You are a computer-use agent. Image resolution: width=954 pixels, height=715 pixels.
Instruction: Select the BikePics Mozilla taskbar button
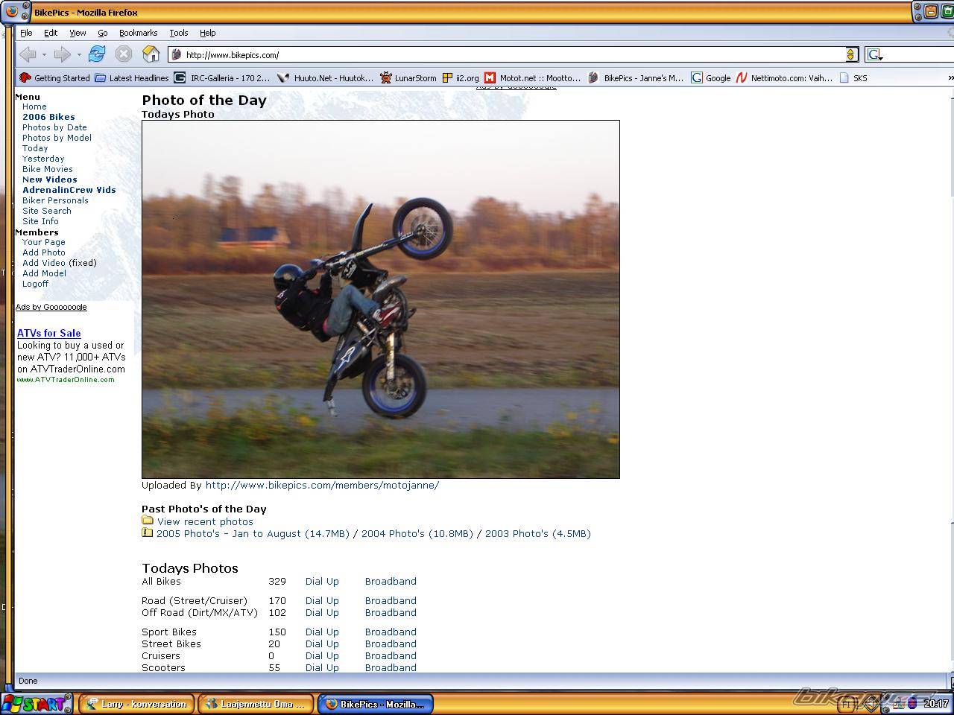pos(376,704)
